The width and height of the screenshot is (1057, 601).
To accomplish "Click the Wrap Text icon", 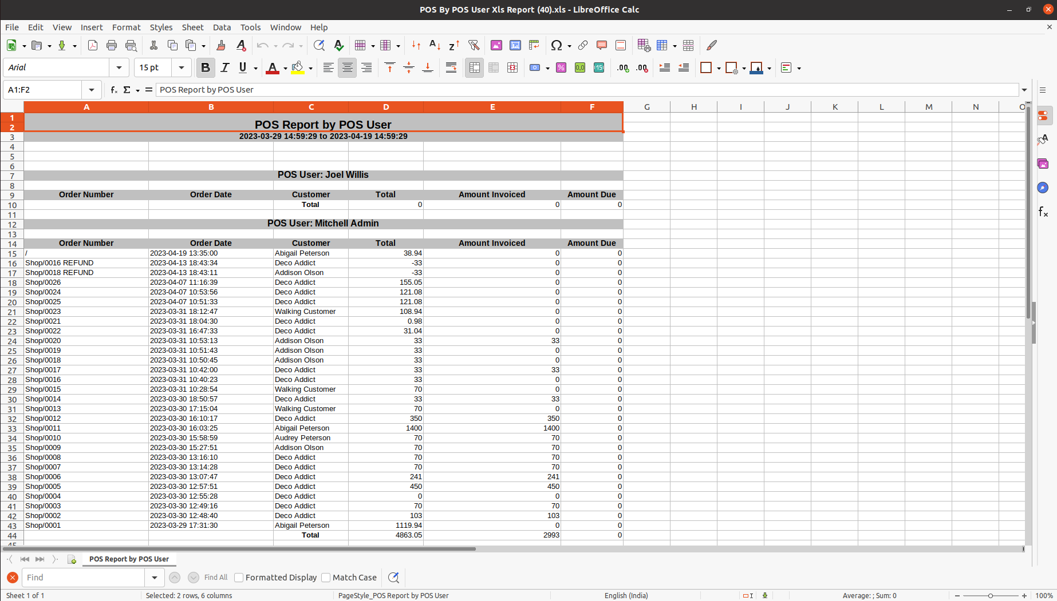I will tap(451, 67).
